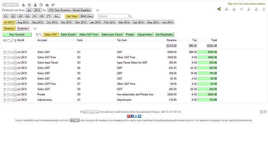Click the share icon in top right
268x151 pixels.
pos(219,9)
